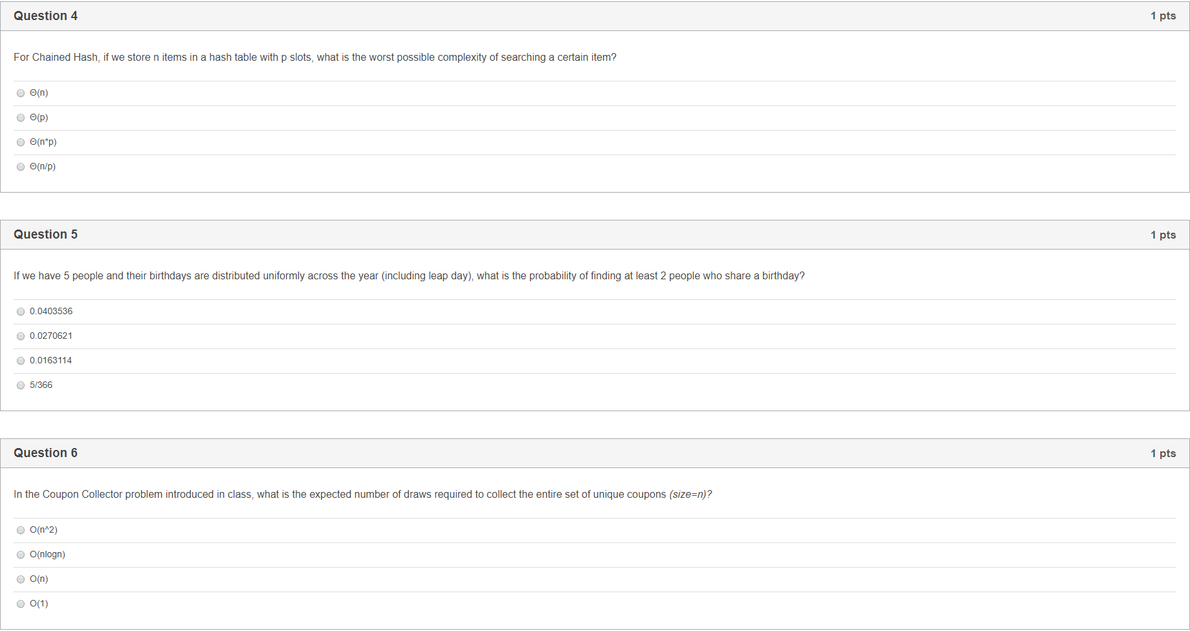Screen dimensions: 1190x631
Task: Click the Question 4 header
Action: point(45,16)
